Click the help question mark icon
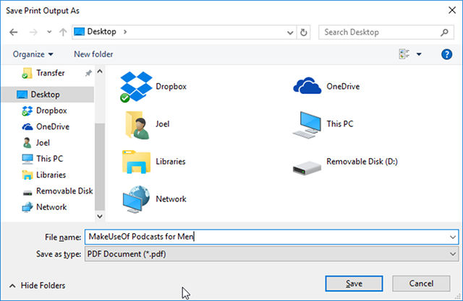The image size is (463, 301). coord(446,54)
